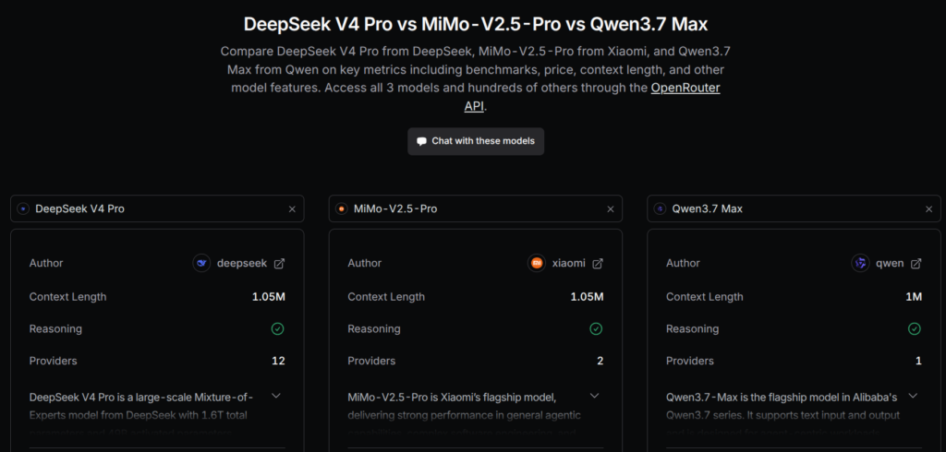
Task: Expand MiMo-V2.5-Pro description
Action: (x=595, y=396)
